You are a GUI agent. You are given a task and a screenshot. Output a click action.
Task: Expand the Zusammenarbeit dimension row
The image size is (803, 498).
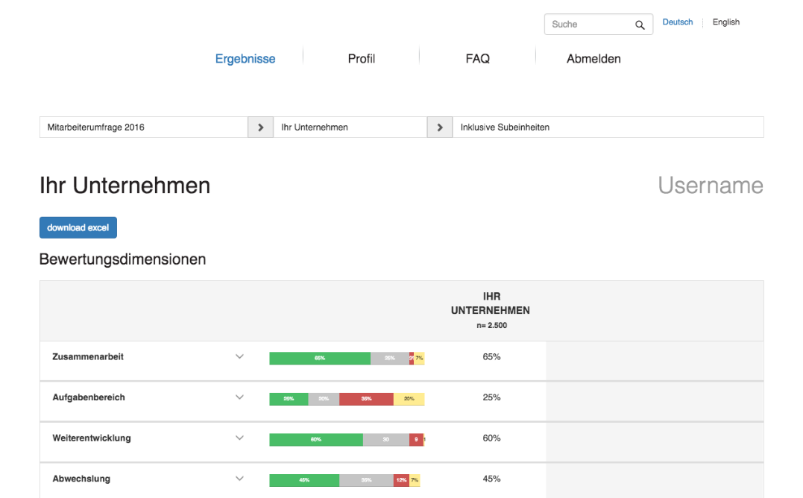239,356
